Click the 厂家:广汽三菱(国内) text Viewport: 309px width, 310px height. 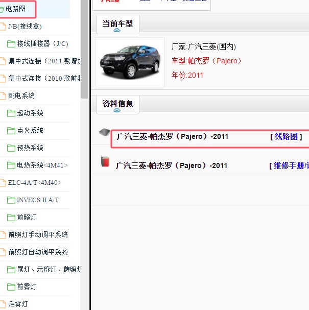204,47
